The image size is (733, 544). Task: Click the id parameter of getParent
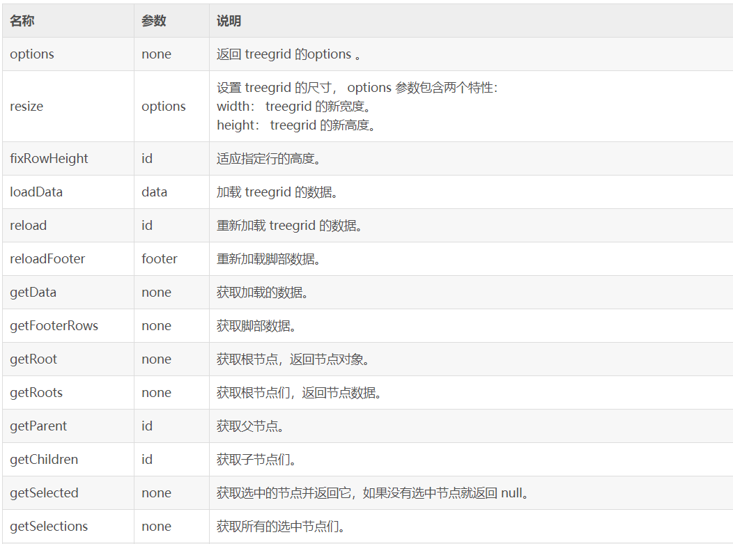coord(147,426)
